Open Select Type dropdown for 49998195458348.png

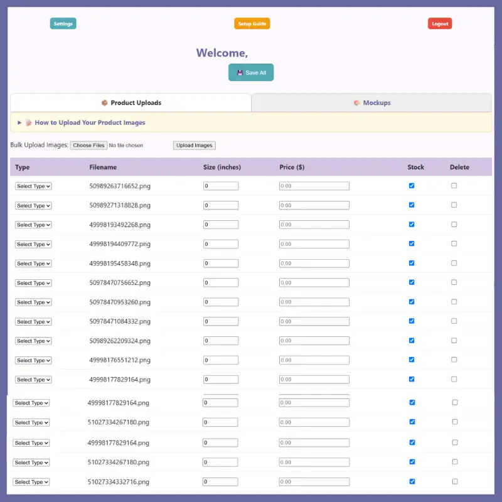33,264
